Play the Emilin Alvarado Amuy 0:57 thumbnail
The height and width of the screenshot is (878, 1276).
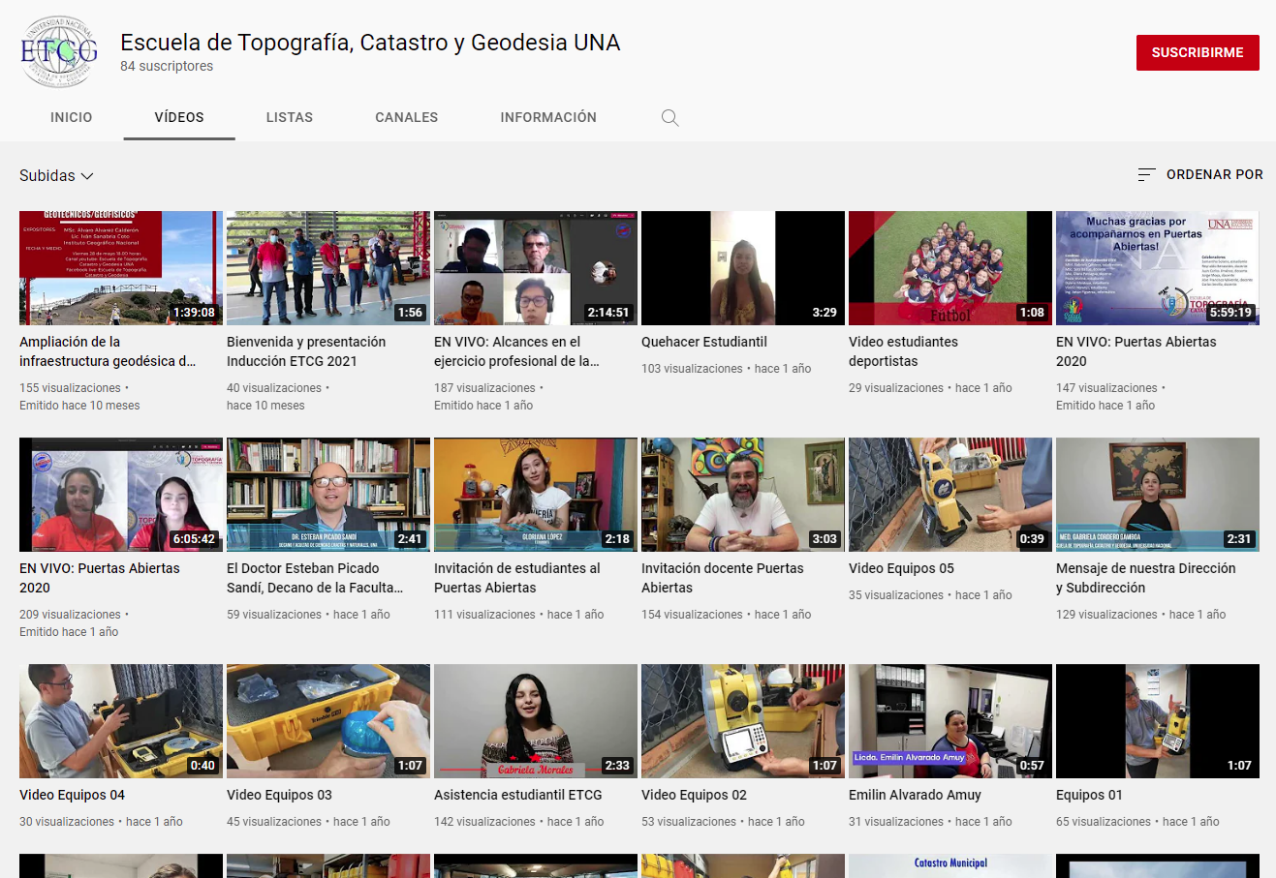(950, 721)
